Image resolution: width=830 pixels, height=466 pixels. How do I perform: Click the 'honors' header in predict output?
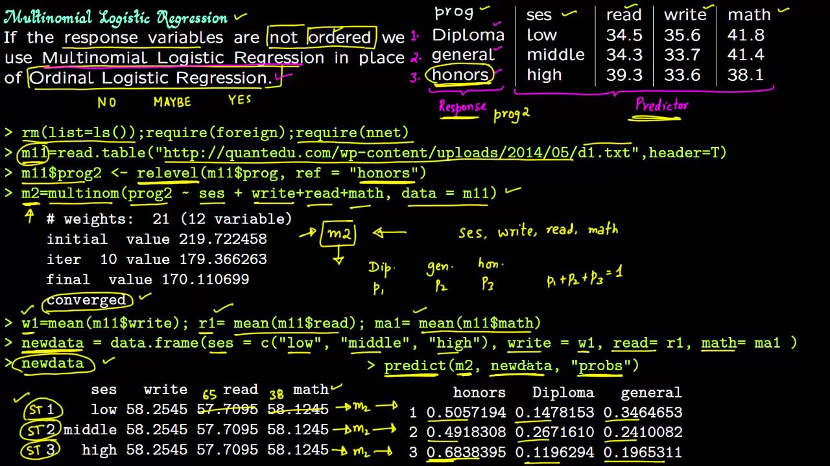(x=479, y=393)
